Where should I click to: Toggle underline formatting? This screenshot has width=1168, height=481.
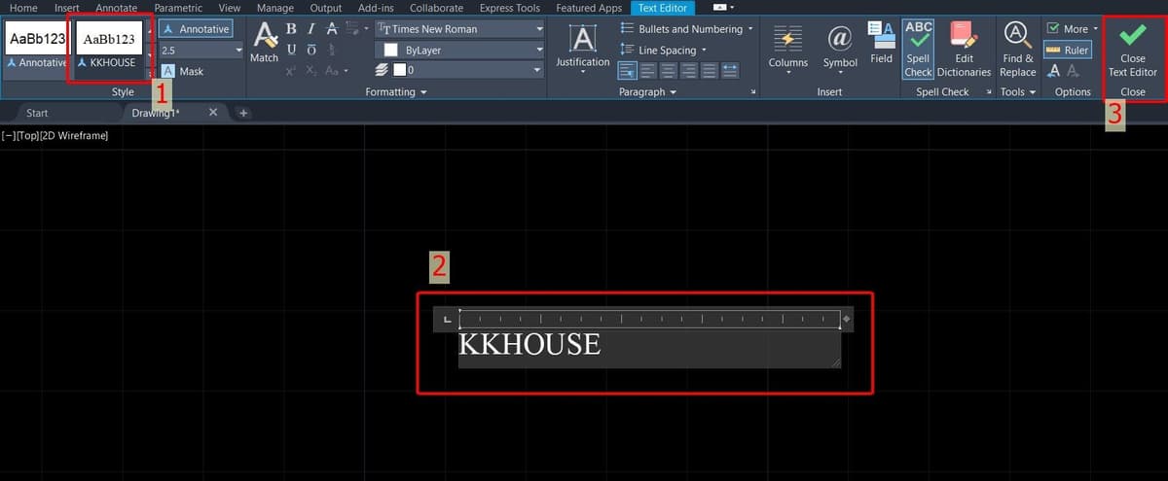(x=291, y=50)
